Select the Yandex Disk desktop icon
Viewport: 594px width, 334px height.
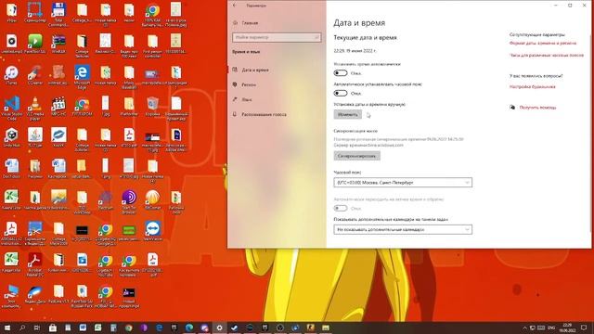coord(35,294)
